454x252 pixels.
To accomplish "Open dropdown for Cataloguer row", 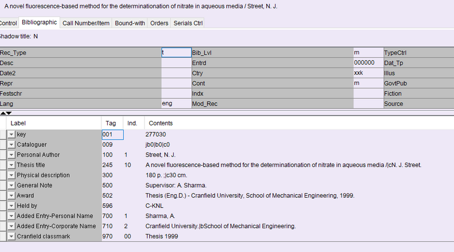I will tap(11, 145).
